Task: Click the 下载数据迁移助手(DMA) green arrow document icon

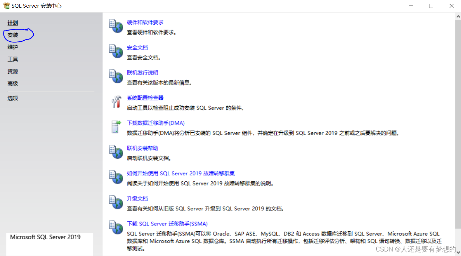Action: coord(116,127)
